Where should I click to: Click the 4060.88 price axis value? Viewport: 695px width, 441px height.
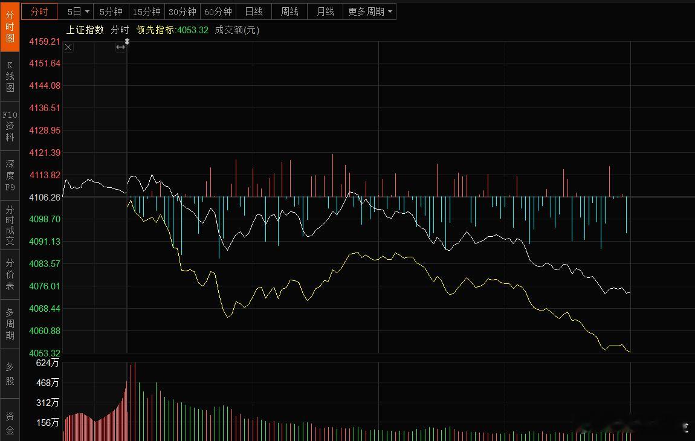tap(45, 330)
